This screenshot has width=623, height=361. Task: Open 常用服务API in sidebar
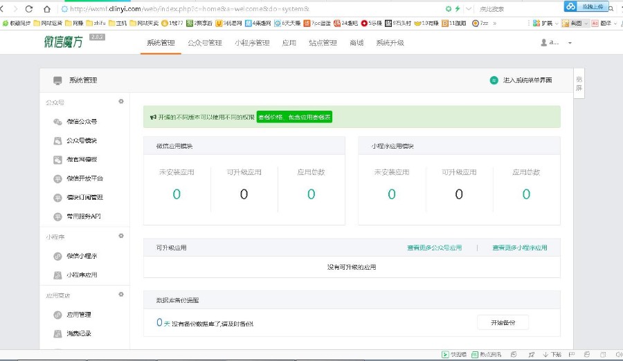coord(84,216)
